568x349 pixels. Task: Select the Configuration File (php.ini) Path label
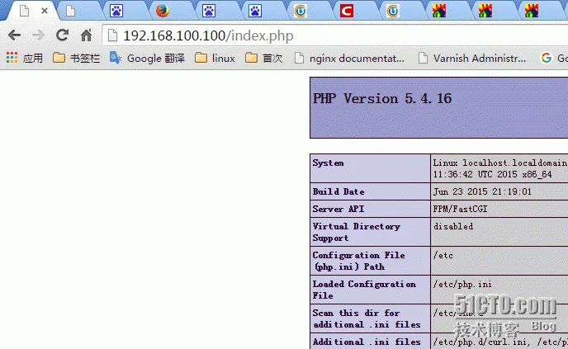(359, 261)
